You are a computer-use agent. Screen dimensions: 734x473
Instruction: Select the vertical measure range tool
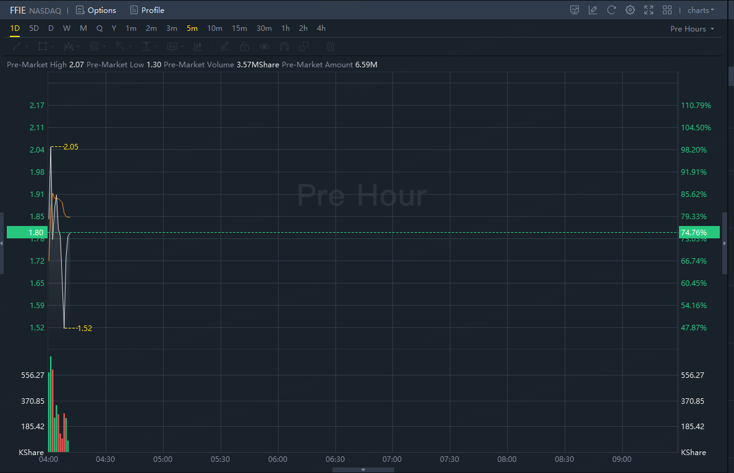click(x=146, y=46)
